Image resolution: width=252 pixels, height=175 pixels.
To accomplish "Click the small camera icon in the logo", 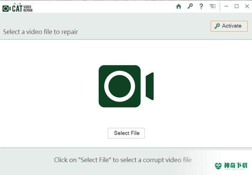I will pos(6,8).
